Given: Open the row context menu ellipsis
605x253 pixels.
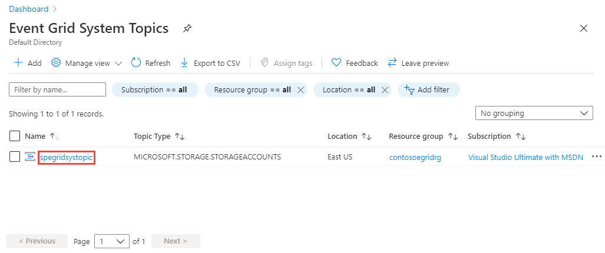Looking at the screenshot, I should click(597, 157).
